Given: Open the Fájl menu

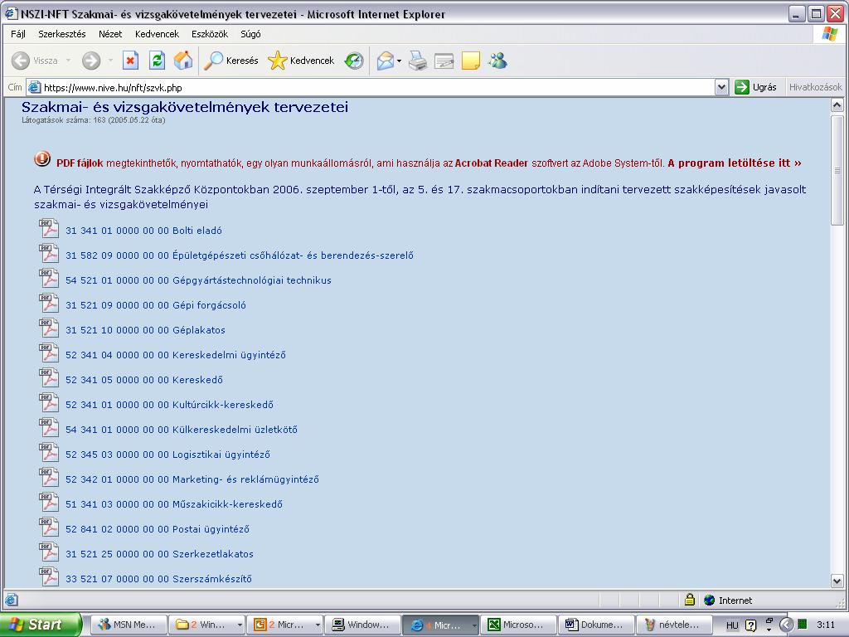Looking at the screenshot, I should point(18,34).
